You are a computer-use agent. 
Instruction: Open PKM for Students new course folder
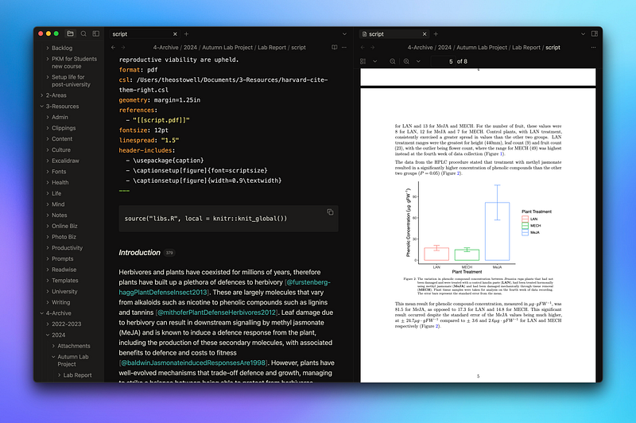pos(74,63)
